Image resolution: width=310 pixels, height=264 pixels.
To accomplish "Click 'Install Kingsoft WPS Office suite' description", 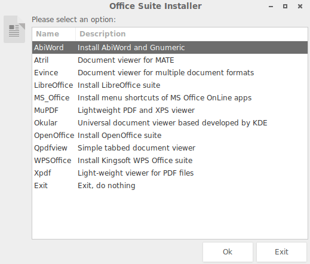I will (x=135, y=161).
